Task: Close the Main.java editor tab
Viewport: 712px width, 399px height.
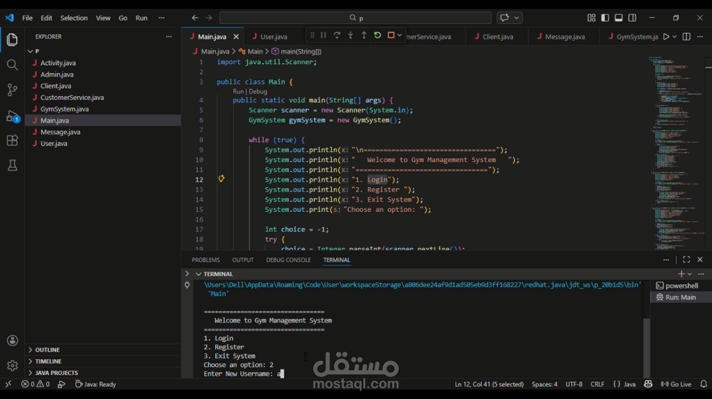Action: point(236,37)
